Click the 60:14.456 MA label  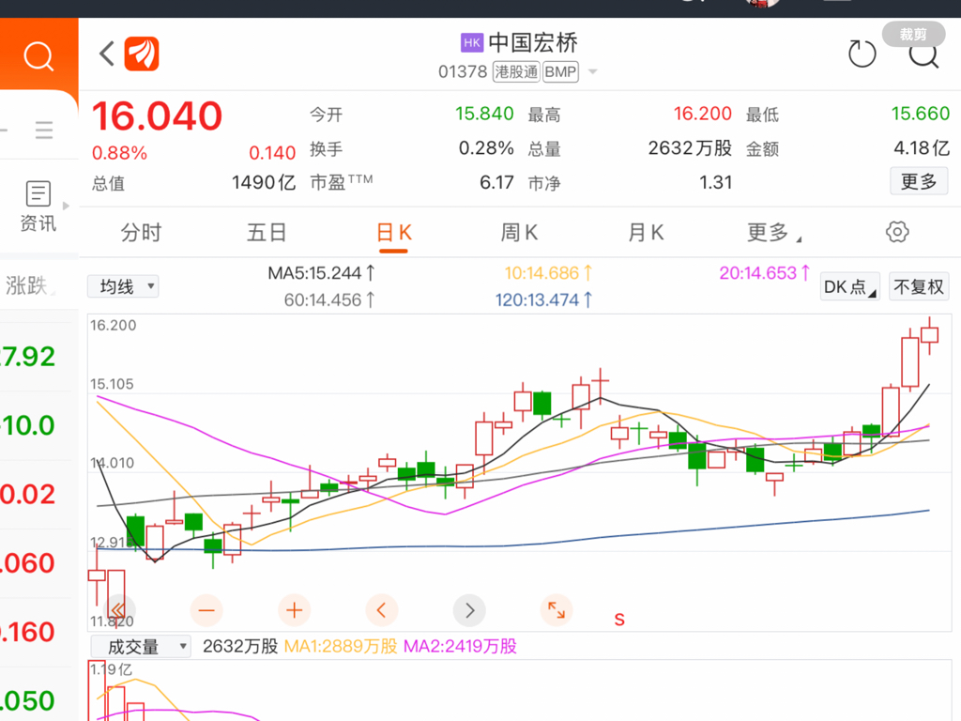[x=329, y=299]
